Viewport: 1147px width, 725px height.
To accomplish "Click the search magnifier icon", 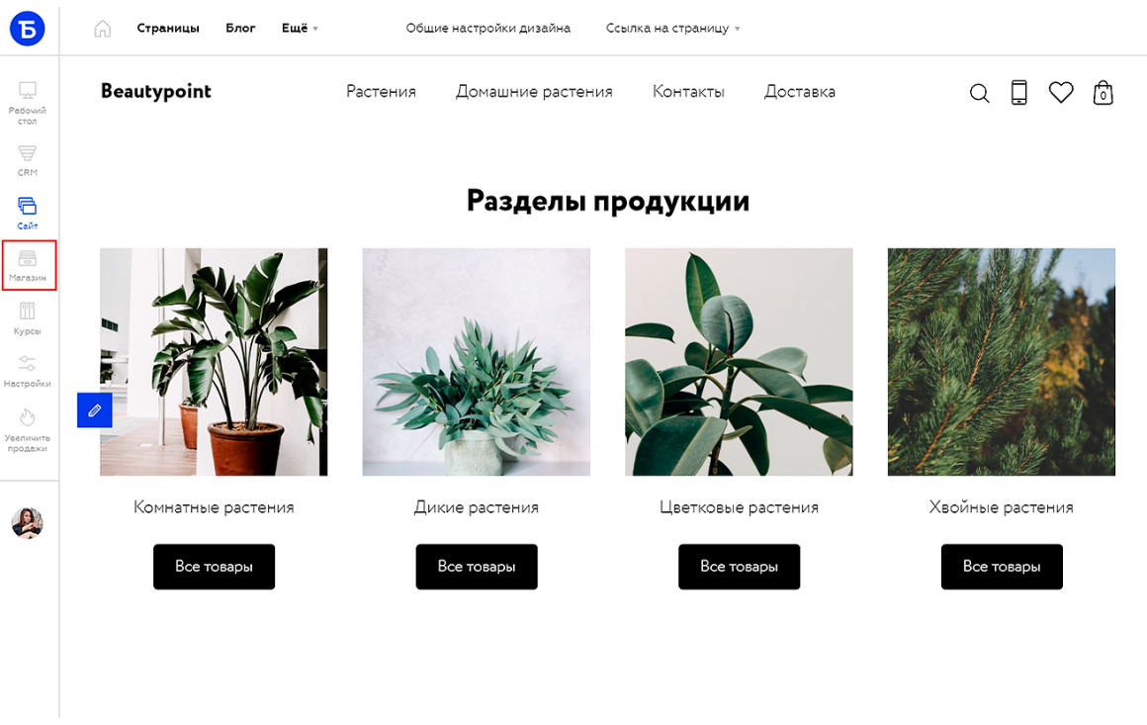I will pyautogui.click(x=980, y=93).
